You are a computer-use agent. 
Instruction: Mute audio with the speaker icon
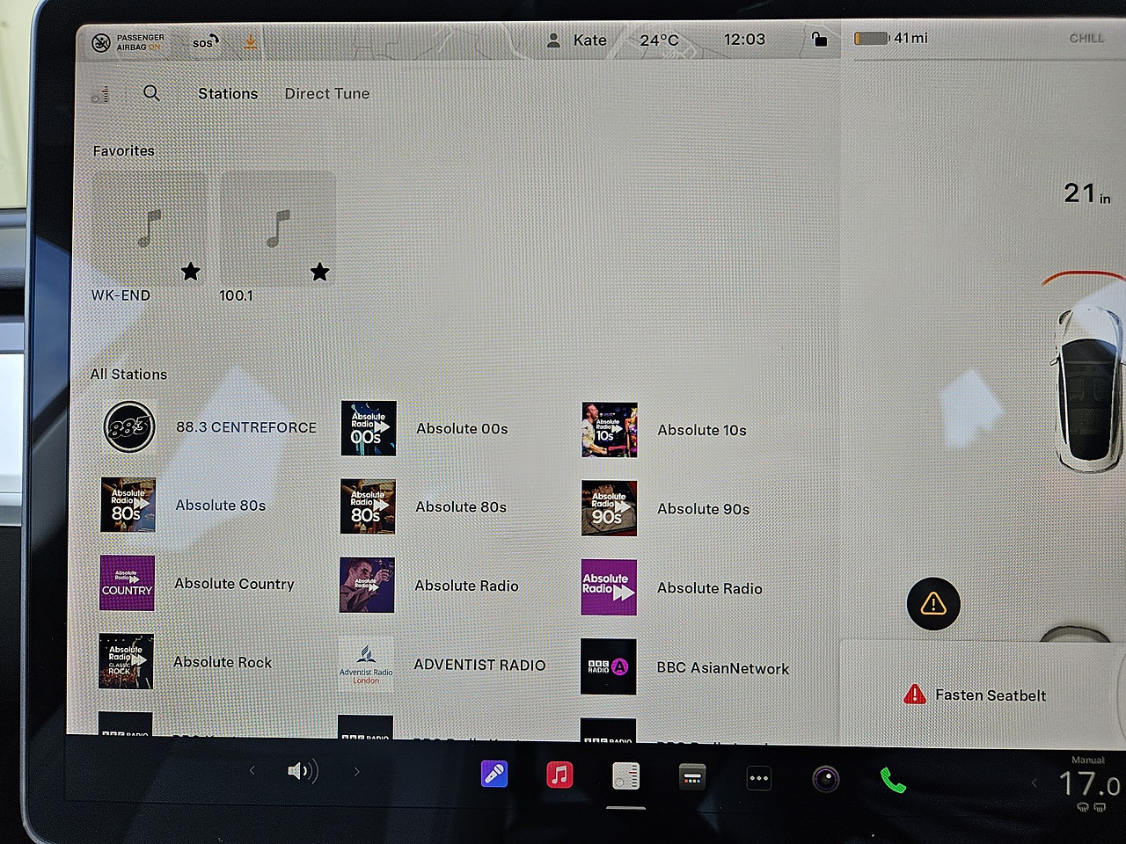(302, 771)
